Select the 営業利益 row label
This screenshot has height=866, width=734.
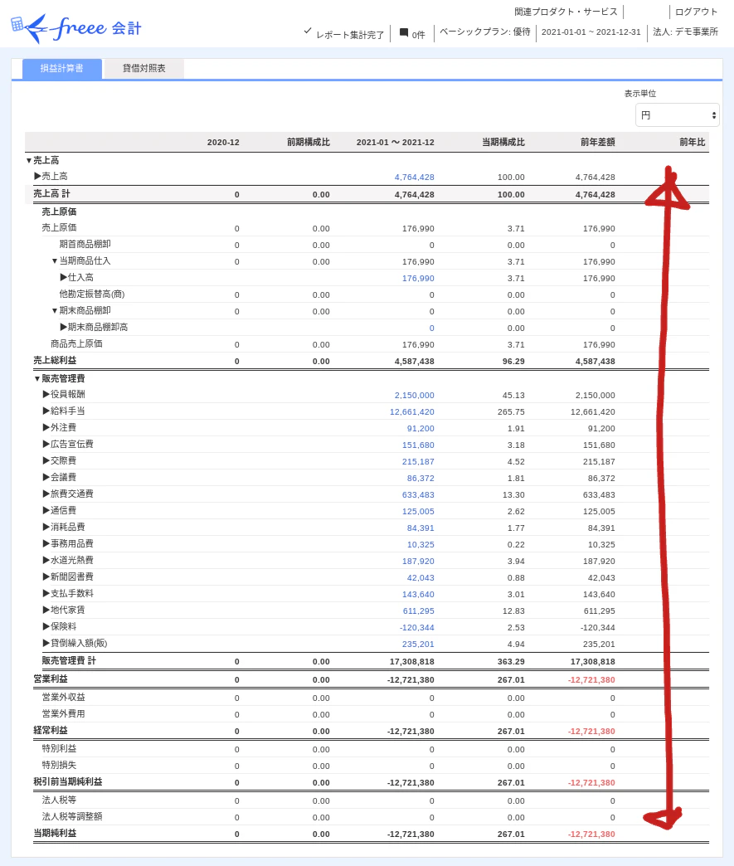pyautogui.click(x=51, y=679)
